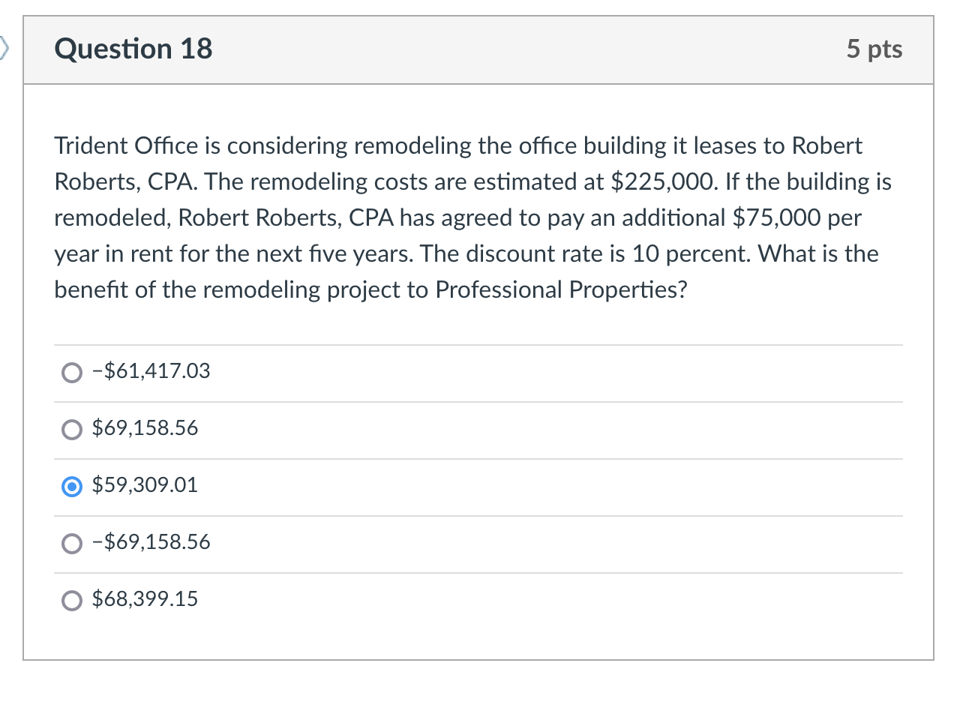Click inside the Question 18 title bar
Image resolution: width=969 pixels, height=705 pixels.
click(x=480, y=49)
